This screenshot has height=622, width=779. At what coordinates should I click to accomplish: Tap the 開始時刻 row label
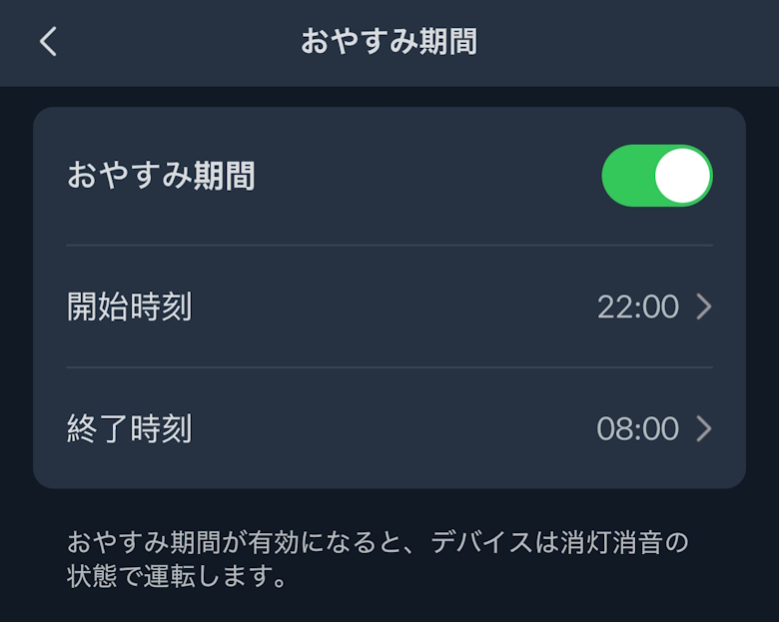point(129,307)
